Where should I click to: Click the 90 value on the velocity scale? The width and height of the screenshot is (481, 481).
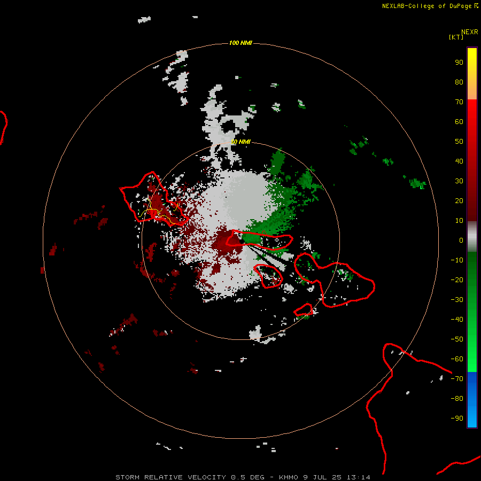[459, 63]
